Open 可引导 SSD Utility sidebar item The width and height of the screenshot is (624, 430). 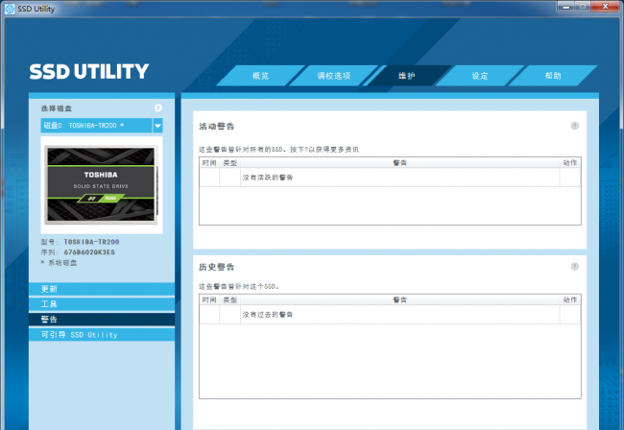pyautogui.click(x=102, y=335)
